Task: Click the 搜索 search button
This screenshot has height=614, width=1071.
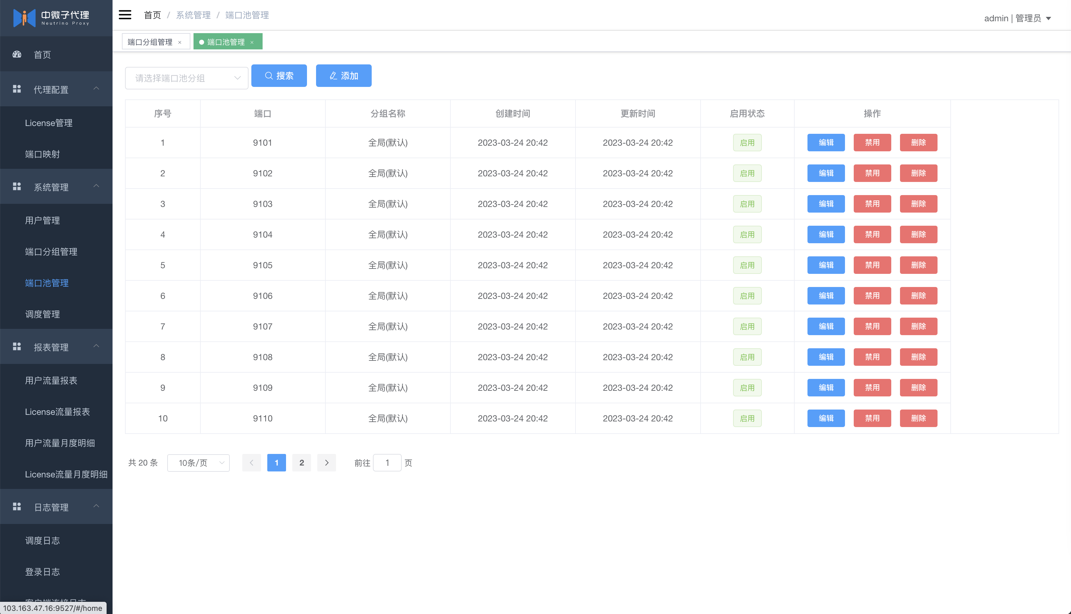Action: [279, 76]
